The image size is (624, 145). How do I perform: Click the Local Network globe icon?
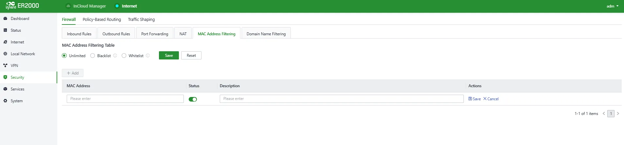coord(5,54)
